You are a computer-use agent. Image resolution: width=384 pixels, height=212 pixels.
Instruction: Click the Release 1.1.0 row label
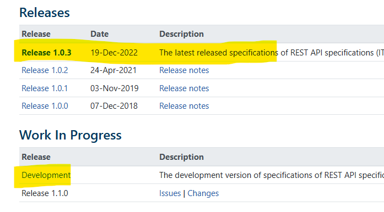[45, 193]
